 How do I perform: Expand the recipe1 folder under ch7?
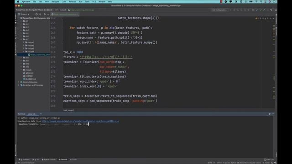click(x=24, y=42)
